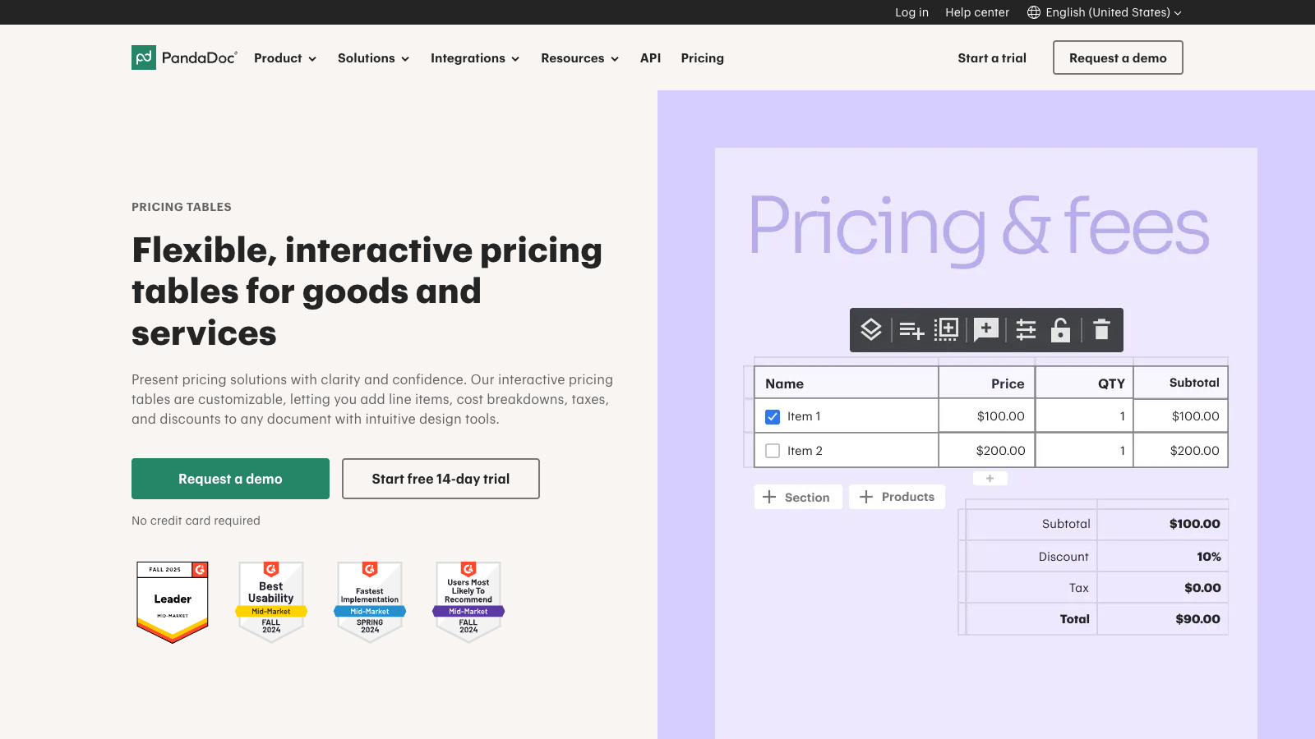1315x739 pixels.
Task: Click the Price column header
Action: tap(987, 383)
